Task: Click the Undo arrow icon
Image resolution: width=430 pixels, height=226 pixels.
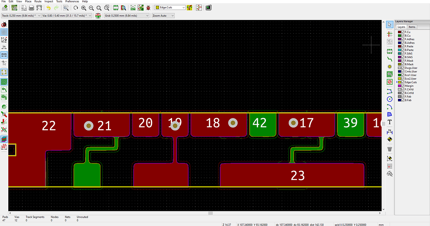Action: pyautogui.click(x=48, y=7)
